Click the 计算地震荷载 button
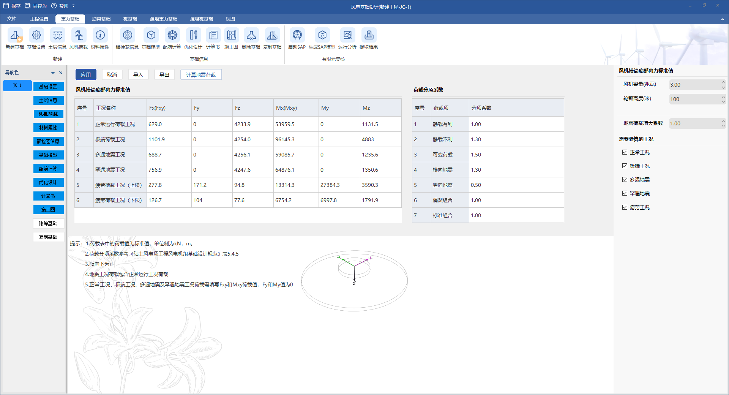This screenshot has width=729, height=395. tap(201, 75)
